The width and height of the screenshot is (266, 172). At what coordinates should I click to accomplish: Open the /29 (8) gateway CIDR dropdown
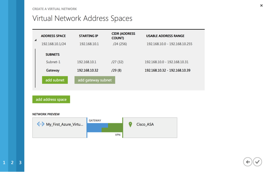click(116, 70)
